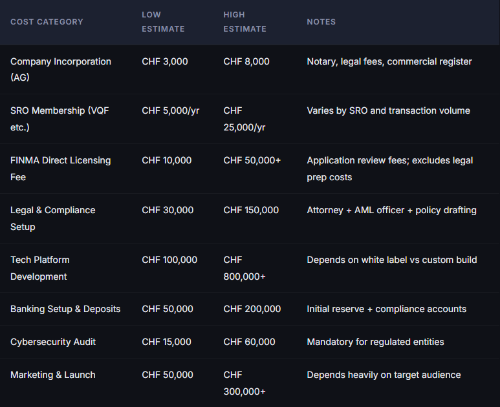This screenshot has height=407, width=500.
Task: Select Marketing & Launch's CHF 50,000 low estimate
Action: (x=168, y=375)
